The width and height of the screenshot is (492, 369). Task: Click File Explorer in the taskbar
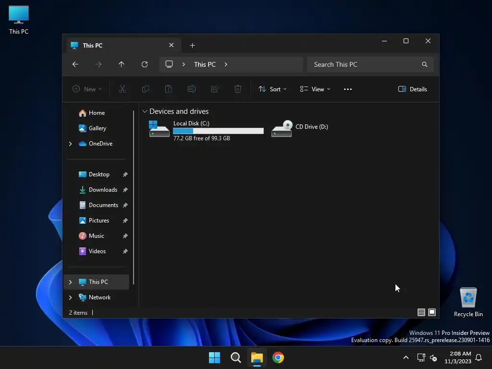click(x=257, y=357)
